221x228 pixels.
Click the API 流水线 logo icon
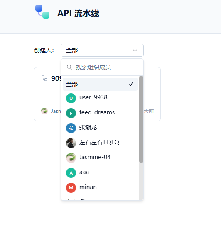pyautogui.click(x=42, y=12)
